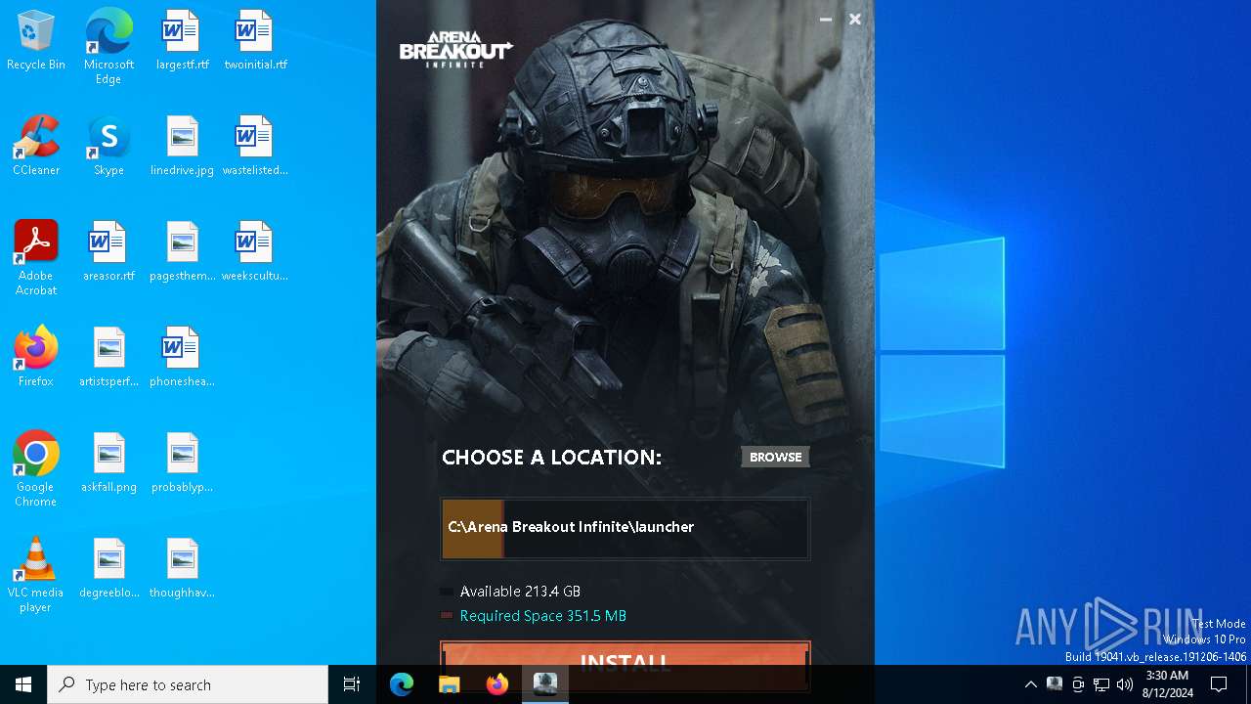
Task: Click the Arena Breakout installer taskbar button
Action: [x=544, y=684]
